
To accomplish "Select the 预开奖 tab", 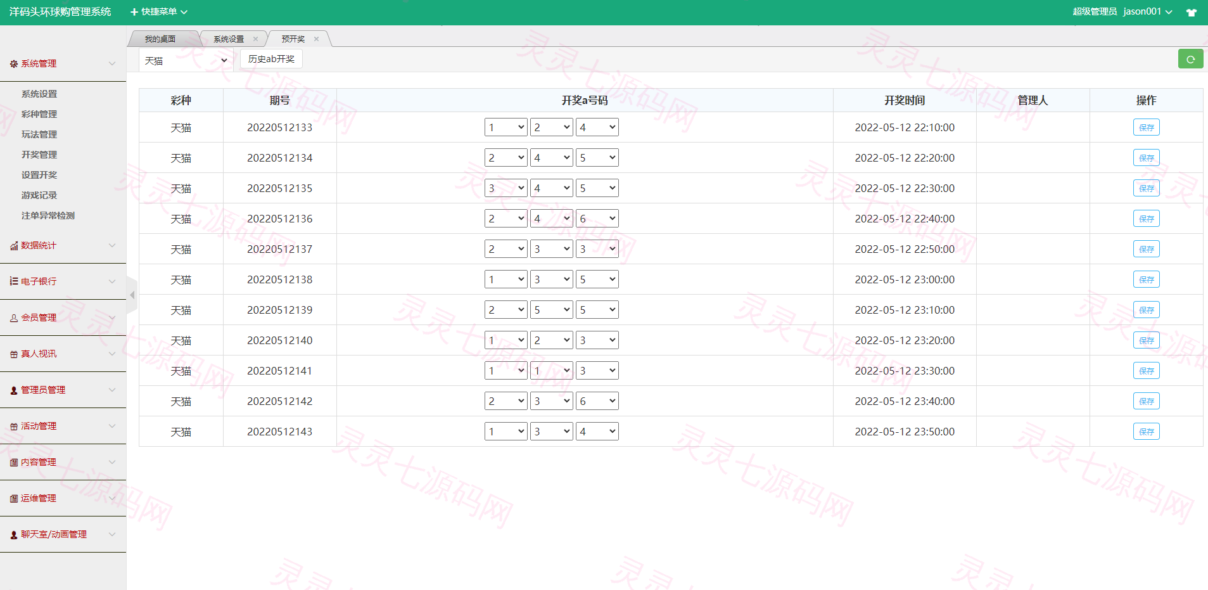I will pyautogui.click(x=293, y=39).
